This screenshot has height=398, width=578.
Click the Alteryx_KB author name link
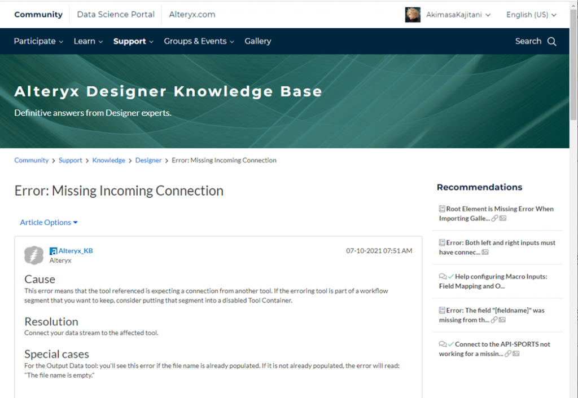click(x=76, y=251)
